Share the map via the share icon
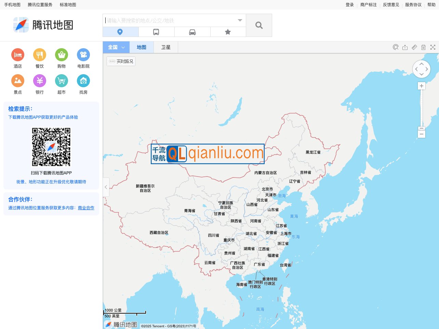 pyautogui.click(x=405, y=47)
